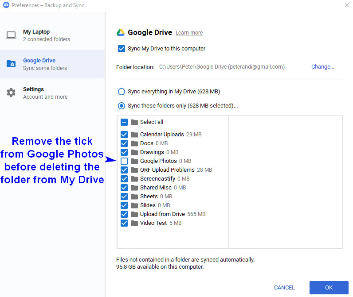353x297 pixels.
Task: Open the Google Drive section in sidebar
Action: click(x=52, y=64)
